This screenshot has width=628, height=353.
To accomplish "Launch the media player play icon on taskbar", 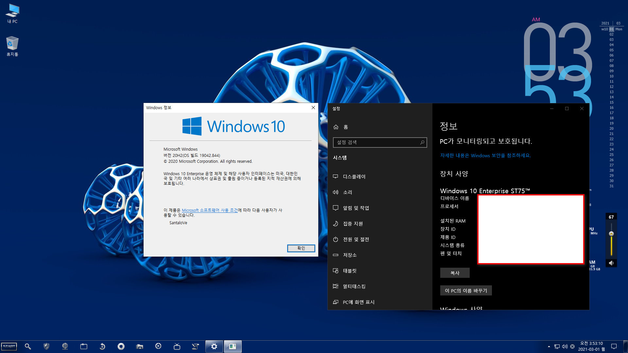I will click(x=158, y=346).
